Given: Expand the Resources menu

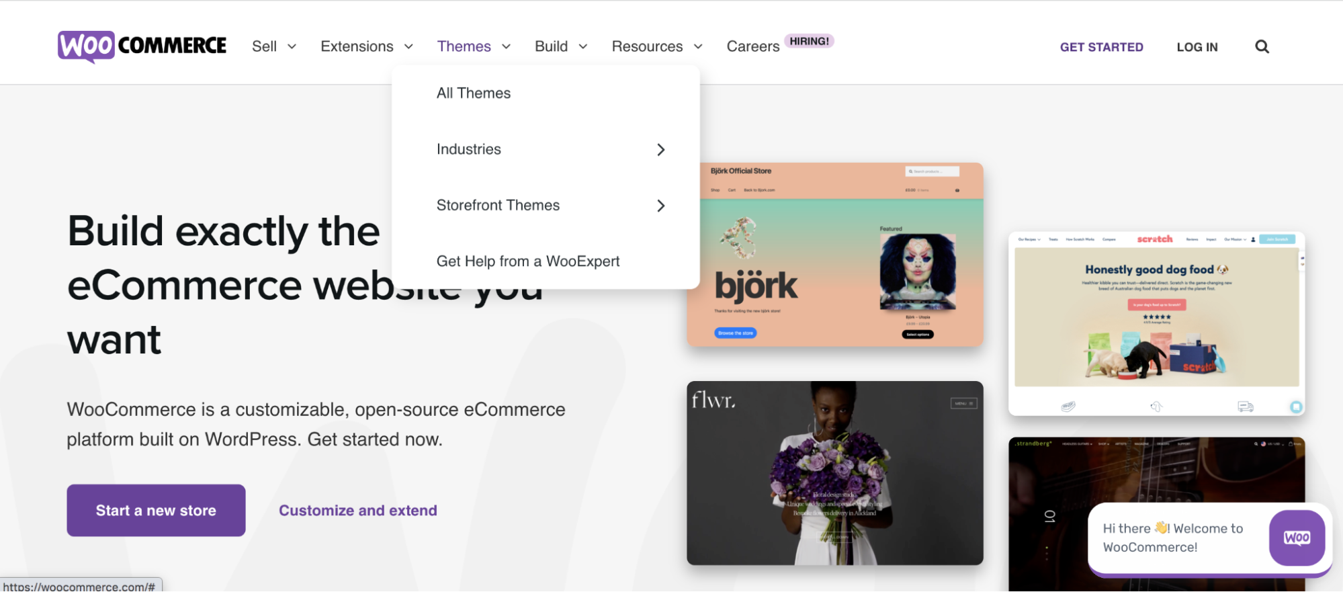Looking at the screenshot, I should click(x=657, y=46).
